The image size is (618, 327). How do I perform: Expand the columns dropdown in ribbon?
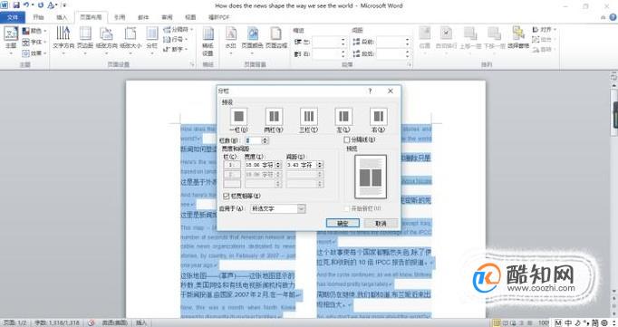[x=151, y=39]
